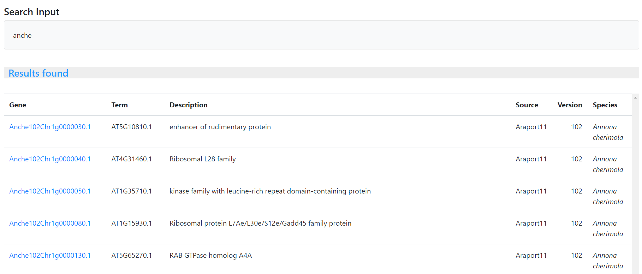Image resolution: width=642 pixels, height=274 pixels.
Task: Click the term cell AT1G15930.1
Action: coord(131,223)
